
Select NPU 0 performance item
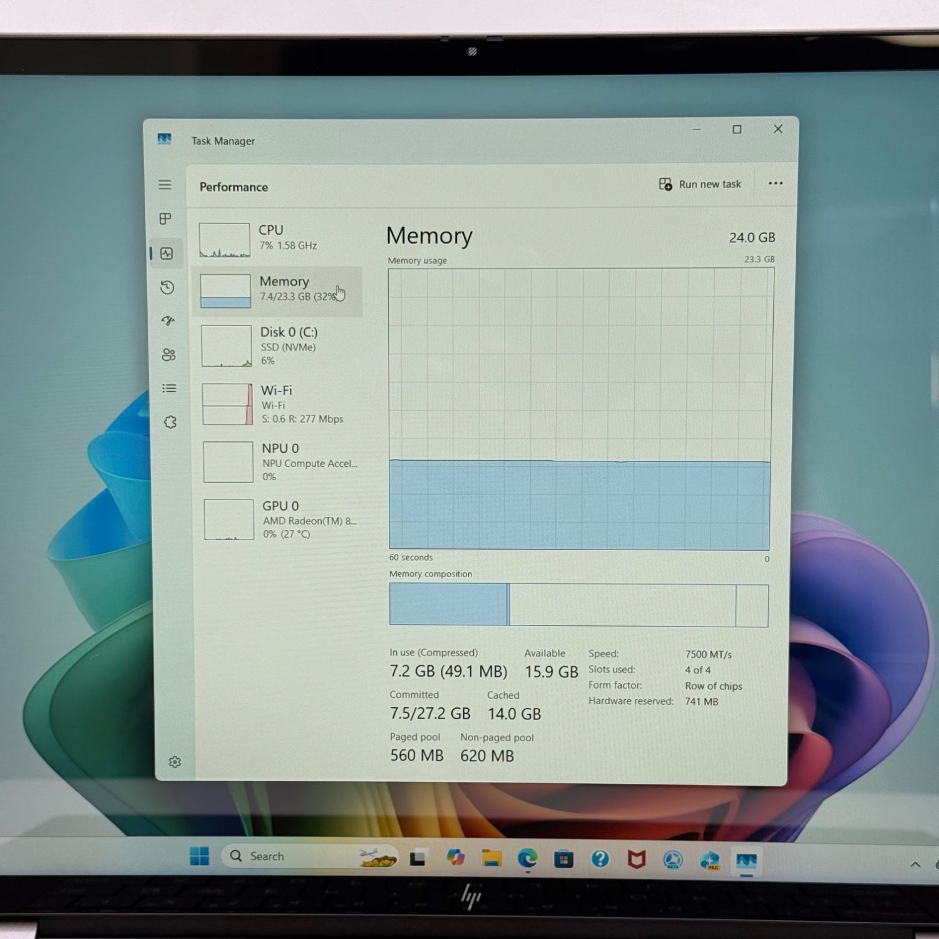pyautogui.click(x=280, y=462)
